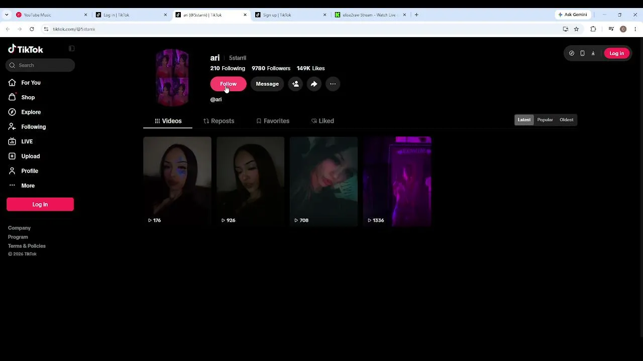
Task: Go back to the previous page
Action: tap(8, 29)
